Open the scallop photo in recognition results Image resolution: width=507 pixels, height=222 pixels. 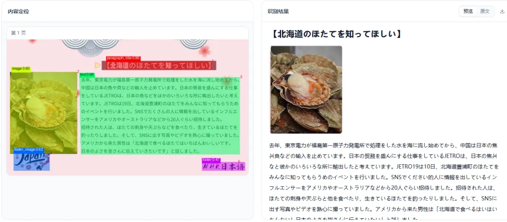tap(306, 90)
